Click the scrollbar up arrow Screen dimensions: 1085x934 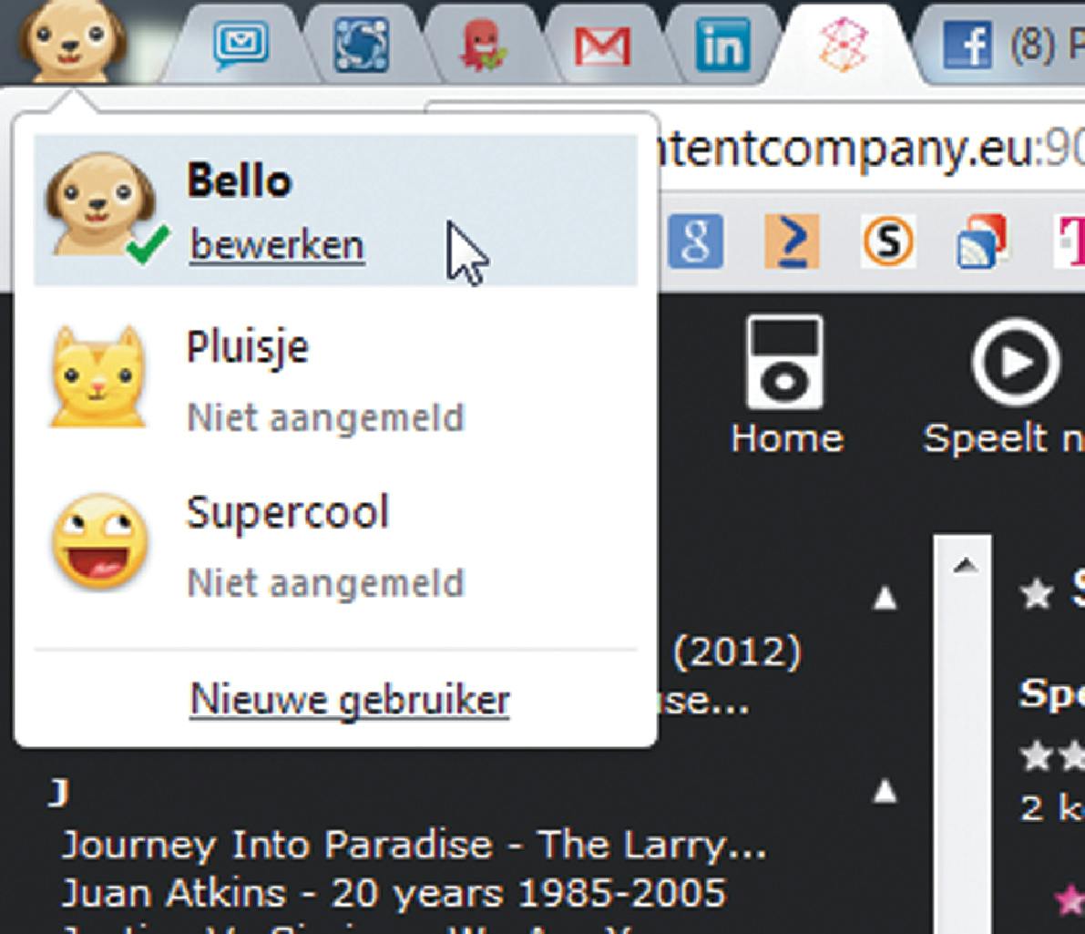tap(964, 567)
